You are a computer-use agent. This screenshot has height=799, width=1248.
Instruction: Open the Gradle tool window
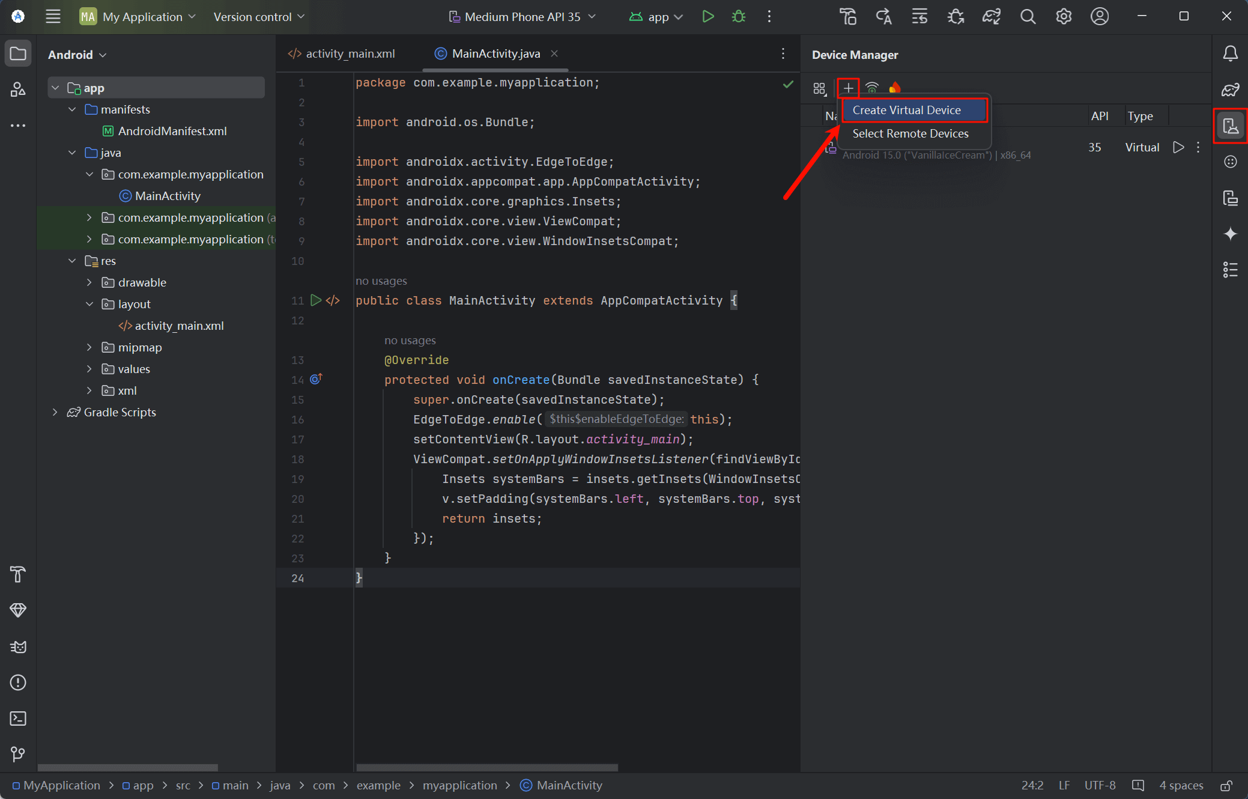pyautogui.click(x=1230, y=90)
